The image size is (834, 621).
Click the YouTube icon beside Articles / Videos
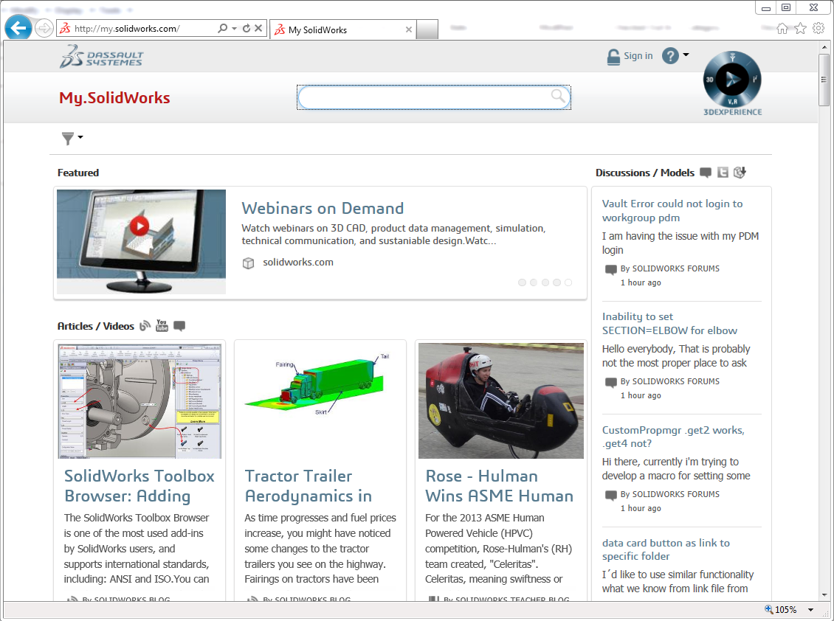(x=162, y=326)
